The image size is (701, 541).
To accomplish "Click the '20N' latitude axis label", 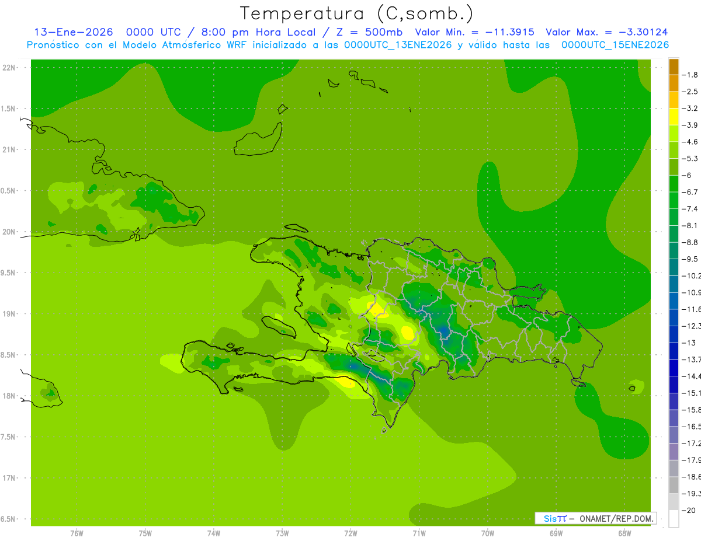I will click(8, 232).
